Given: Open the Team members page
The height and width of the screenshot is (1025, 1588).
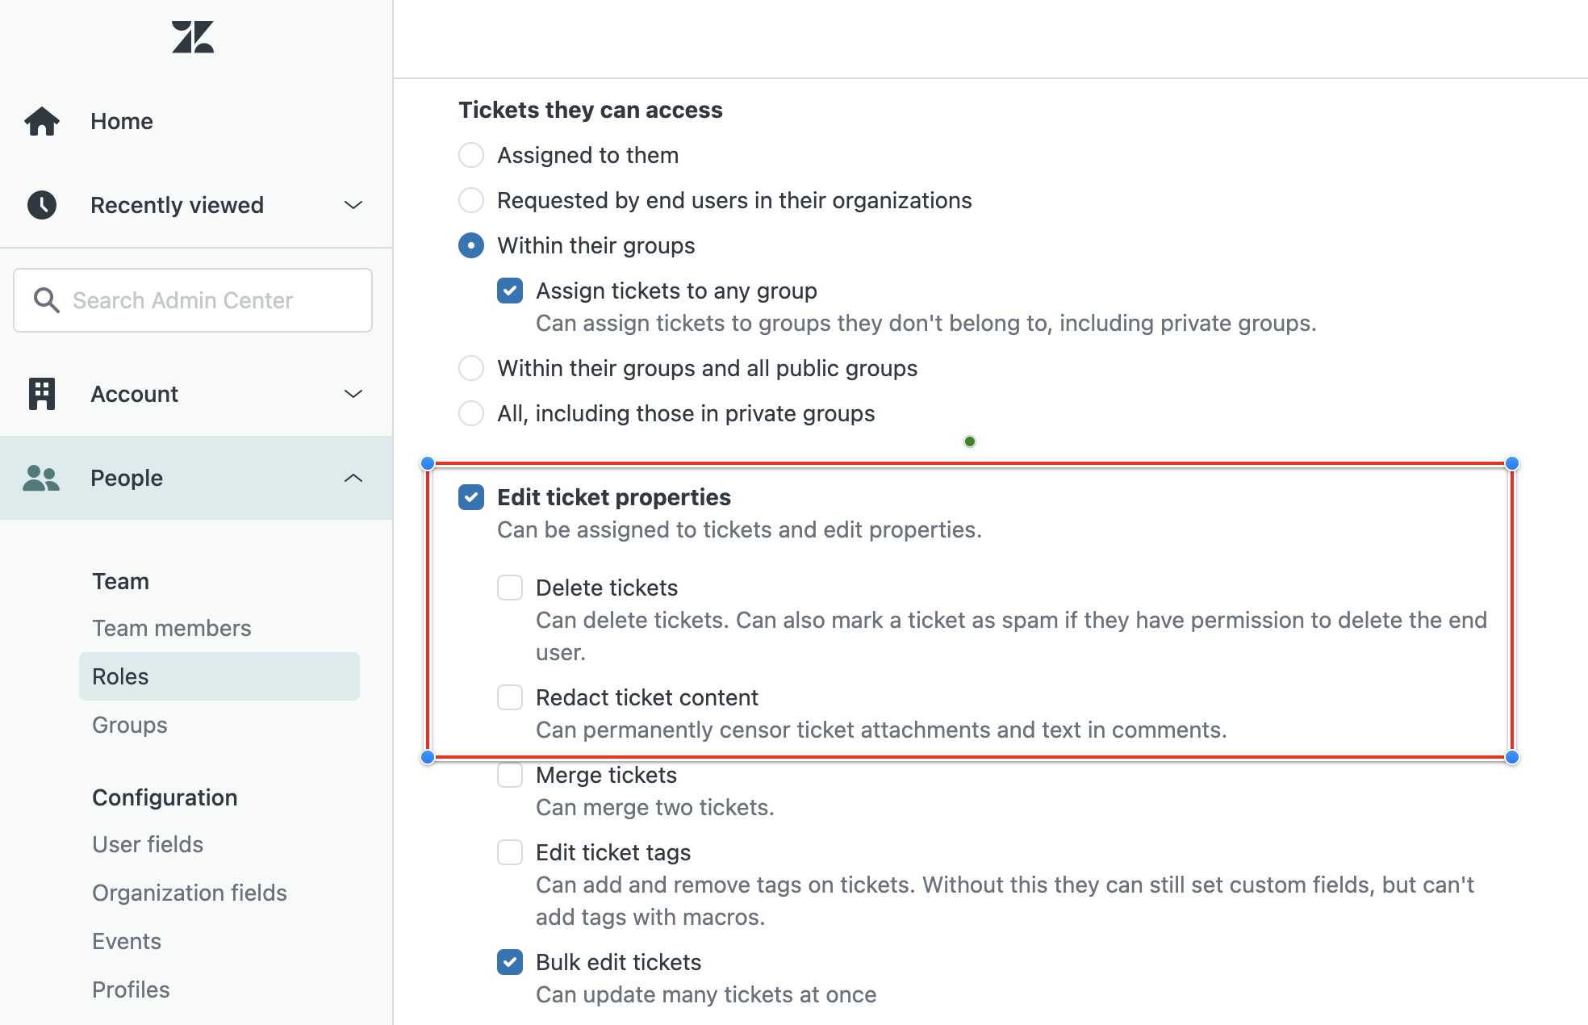Looking at the screenshot, I should (x=172, y=628).
